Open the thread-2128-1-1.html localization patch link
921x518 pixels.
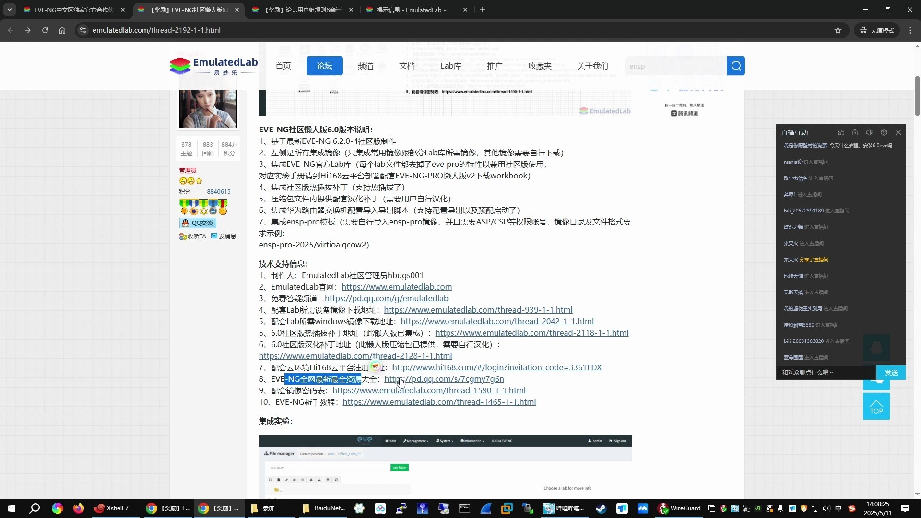355,356
